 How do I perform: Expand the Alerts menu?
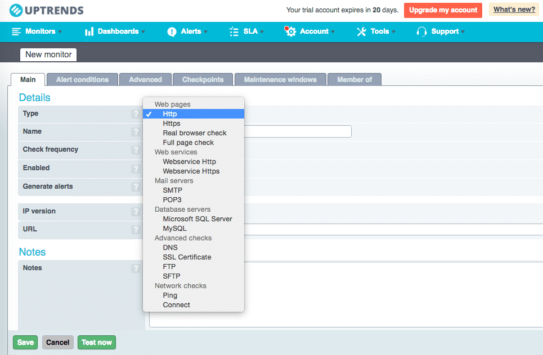(187, 31)
